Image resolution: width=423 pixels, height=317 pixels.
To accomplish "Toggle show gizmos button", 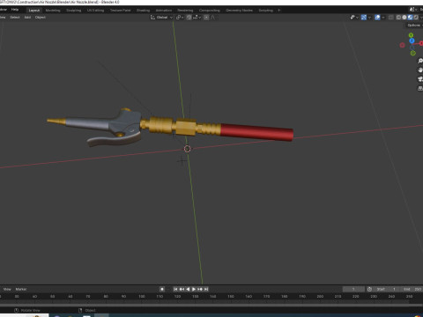I will click(364, 18).
